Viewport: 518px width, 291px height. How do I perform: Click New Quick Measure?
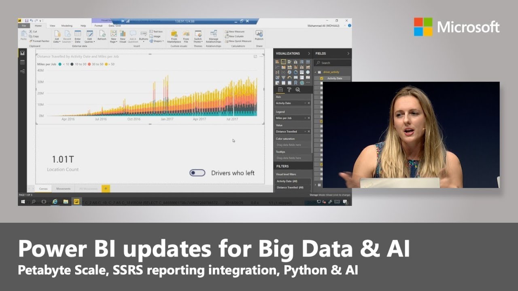[238, 41]
